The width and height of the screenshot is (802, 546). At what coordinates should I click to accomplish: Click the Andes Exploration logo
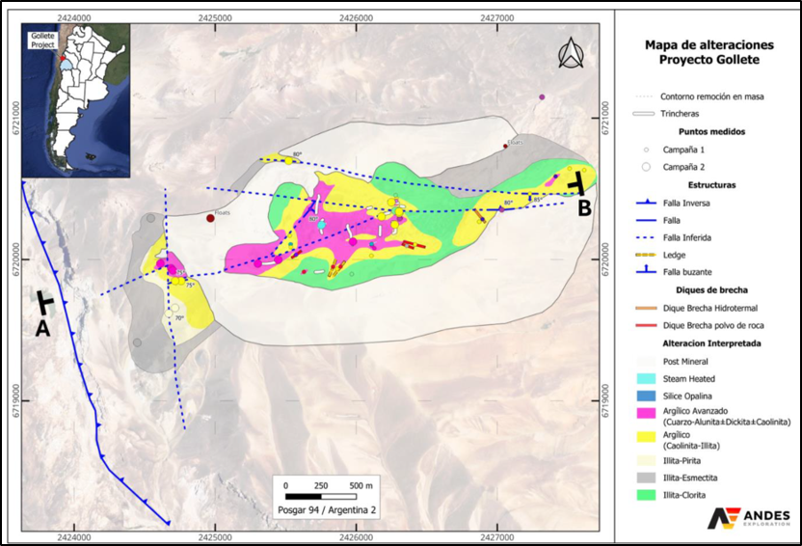[x=748, y=518]
